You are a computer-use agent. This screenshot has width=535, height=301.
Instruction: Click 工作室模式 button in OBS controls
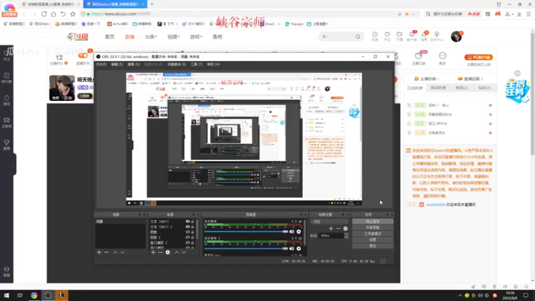[x=372, y=233]
